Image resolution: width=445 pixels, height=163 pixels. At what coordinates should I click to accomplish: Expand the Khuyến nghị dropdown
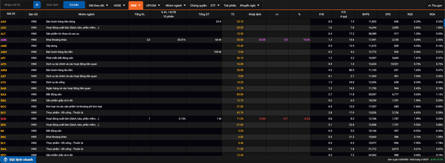[250, 6]
